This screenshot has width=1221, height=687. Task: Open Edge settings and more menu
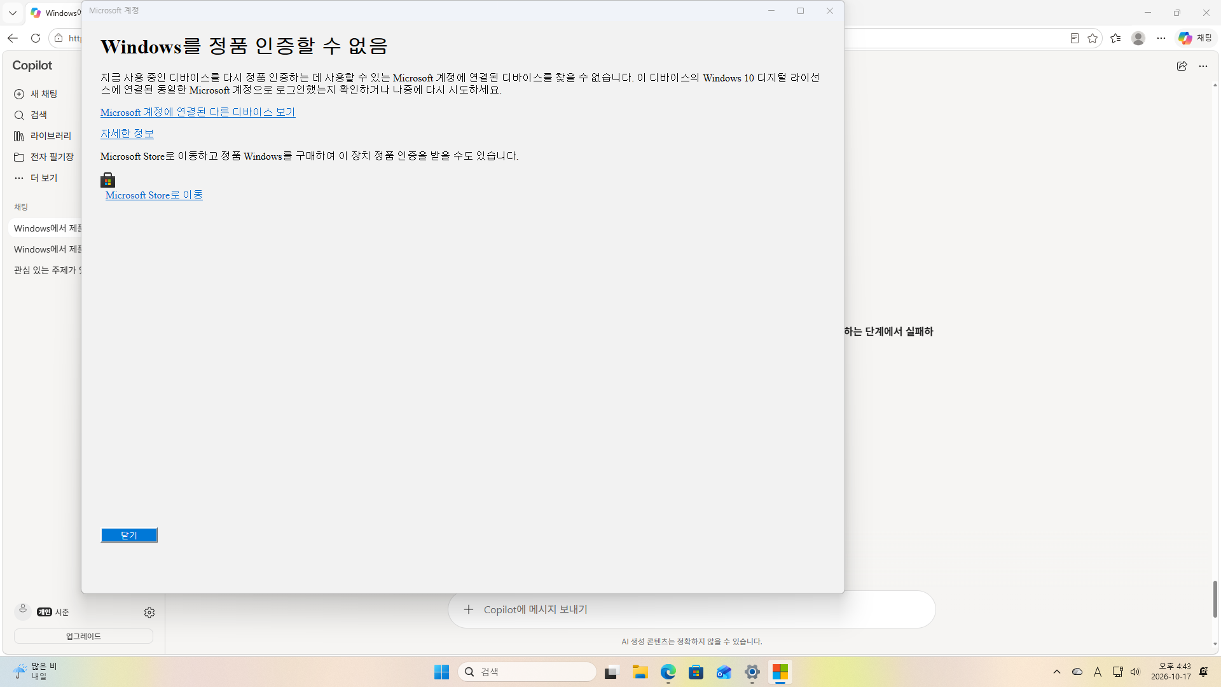(1161, 38)
